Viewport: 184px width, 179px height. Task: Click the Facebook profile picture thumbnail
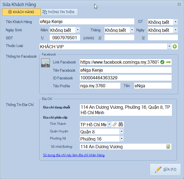tap(46, 63)
